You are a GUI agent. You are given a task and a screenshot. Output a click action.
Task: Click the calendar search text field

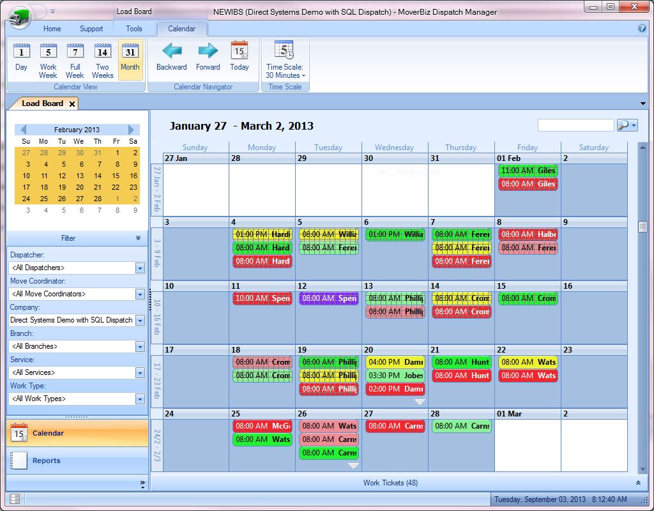click(575, 125)
